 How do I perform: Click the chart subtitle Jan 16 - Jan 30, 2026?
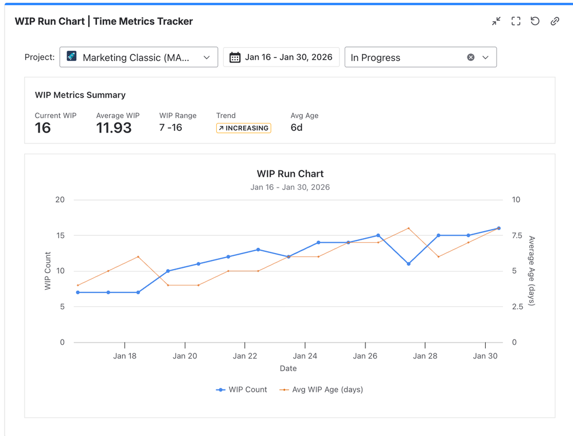pos(290,187)
